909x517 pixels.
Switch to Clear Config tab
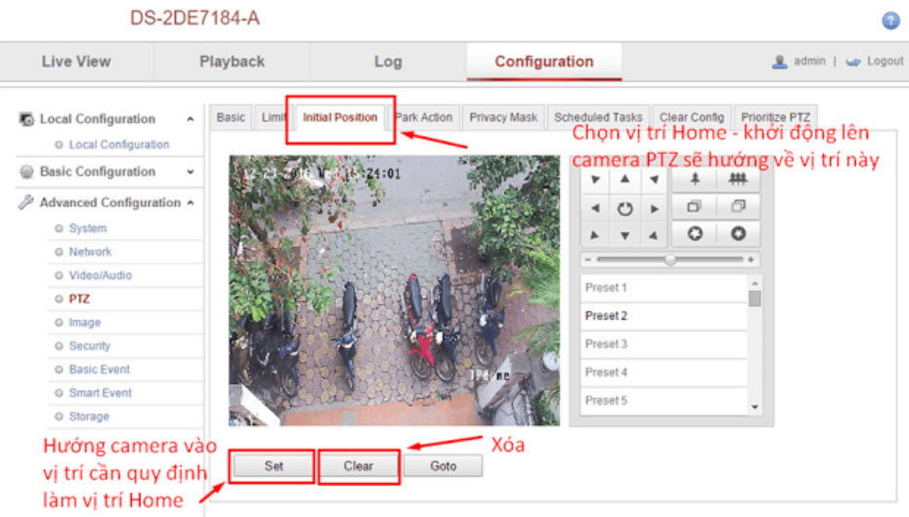pyautogui.click(x=692, y=117)
